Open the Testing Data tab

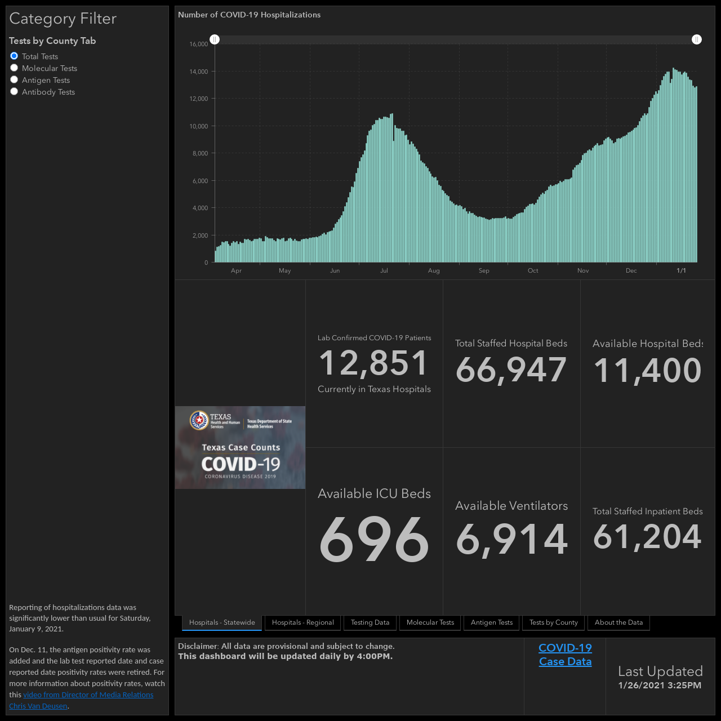370,622
